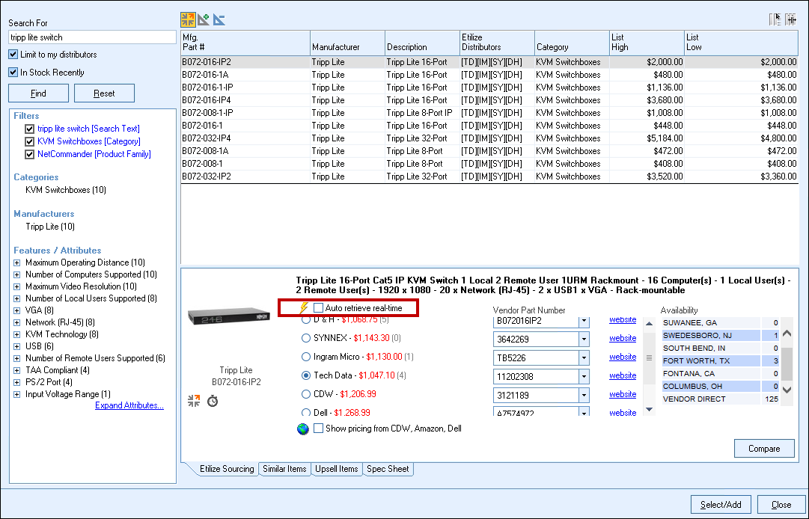Screen dimensions: 809x519
Task: Select the Tech Data radio button
Action: coord(306,375)
